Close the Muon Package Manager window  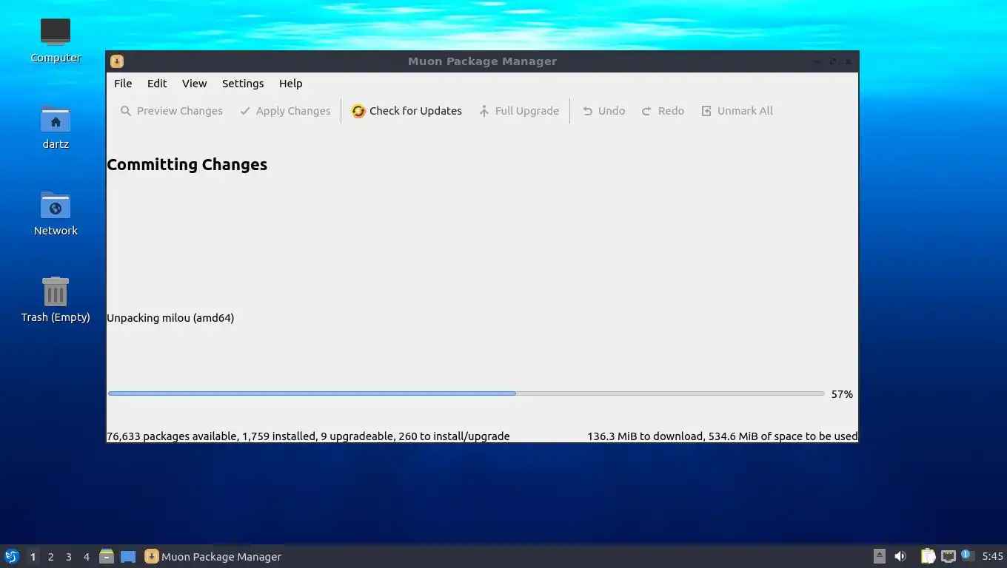(849, 61)
